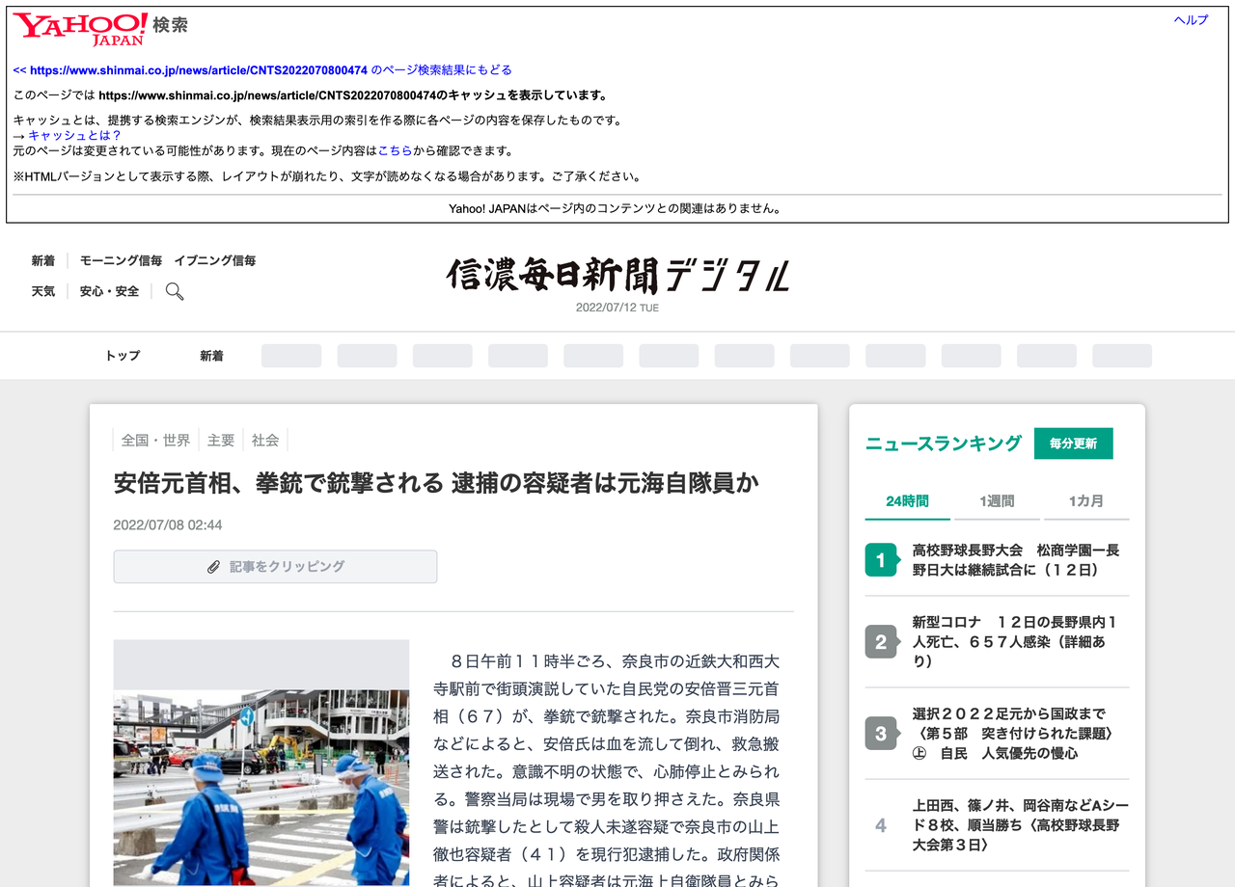The width and height of the screenshot is (1235, 887).
Task: Click the 毎分更新 button
Action: click(x=1073, y=443)
